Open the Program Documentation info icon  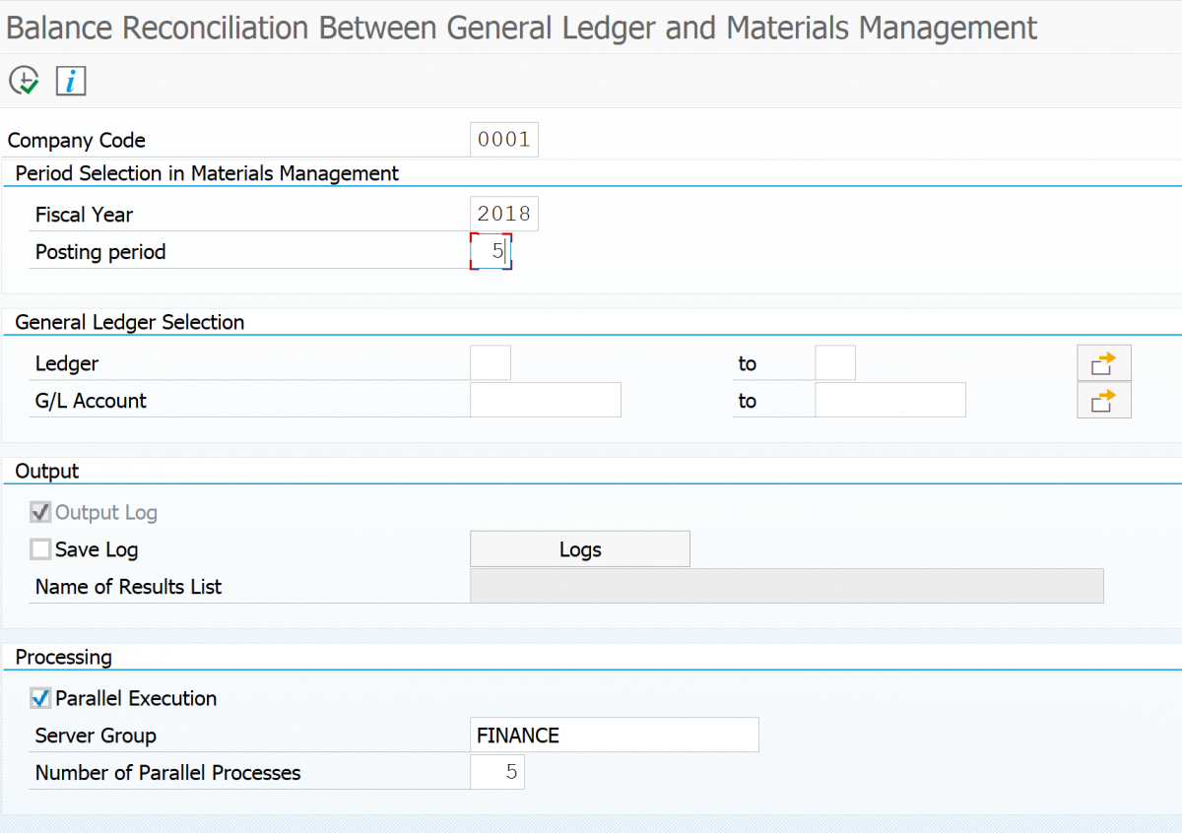(x=69, y=81)
